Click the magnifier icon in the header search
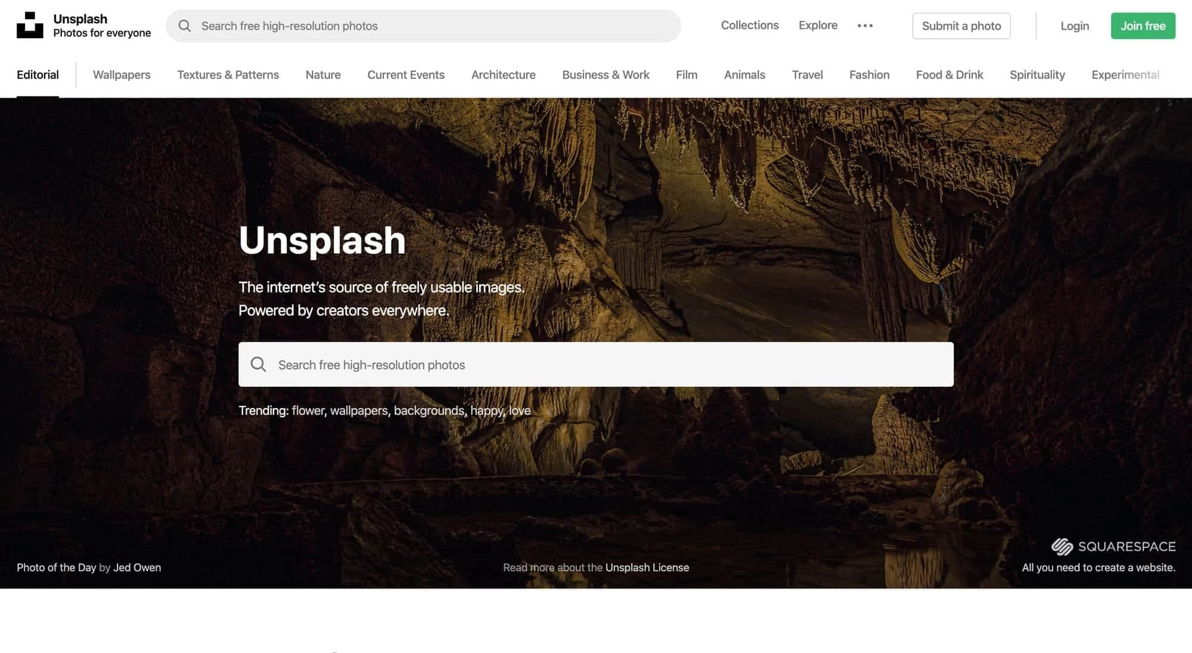The width and height of the screenshot is (1192, 653). click(x=185, y=26)
